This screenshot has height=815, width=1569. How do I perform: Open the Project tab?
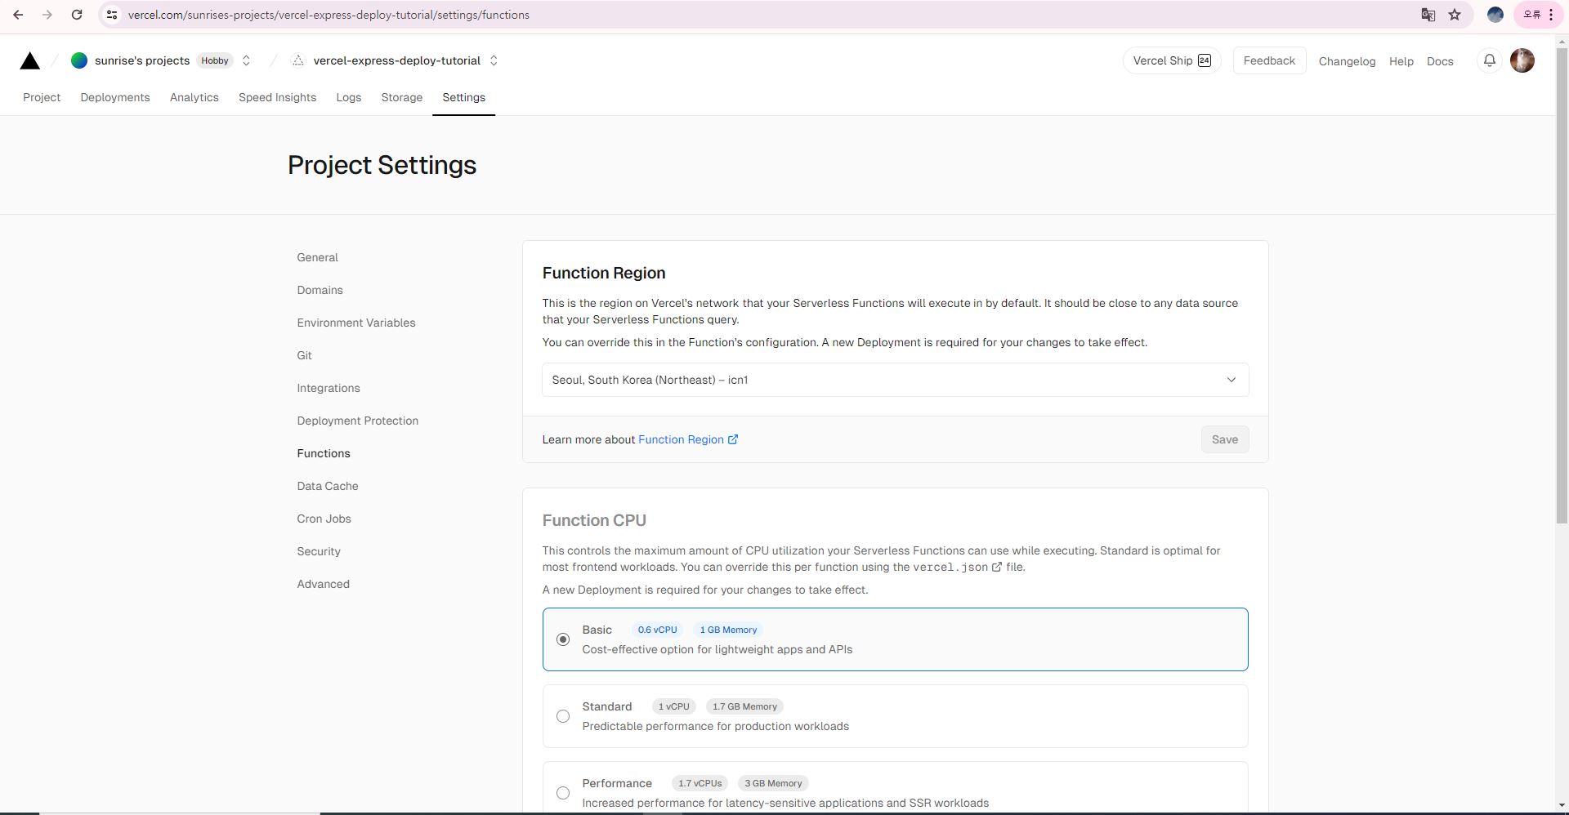(x=42, y=97)
